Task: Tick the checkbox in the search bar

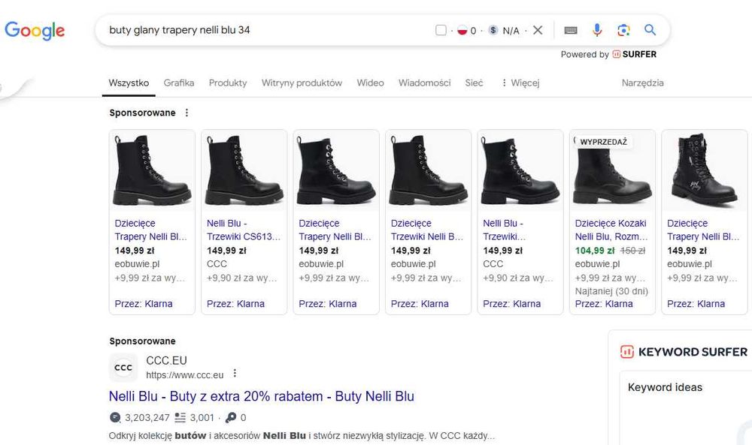Action: tap(441, 30)
